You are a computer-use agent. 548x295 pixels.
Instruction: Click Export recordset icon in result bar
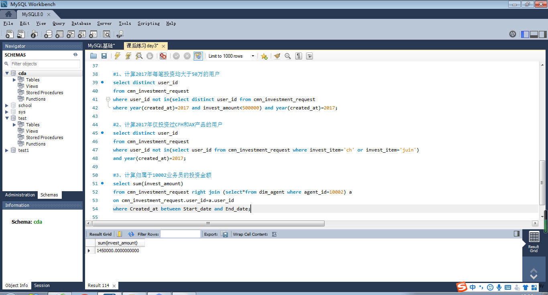[225, 234]
